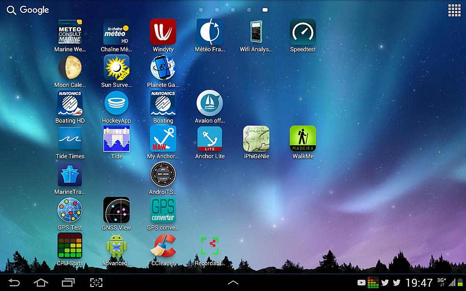Open Navionics Boating HD app

pyautogui.click(x=70, y=103)
